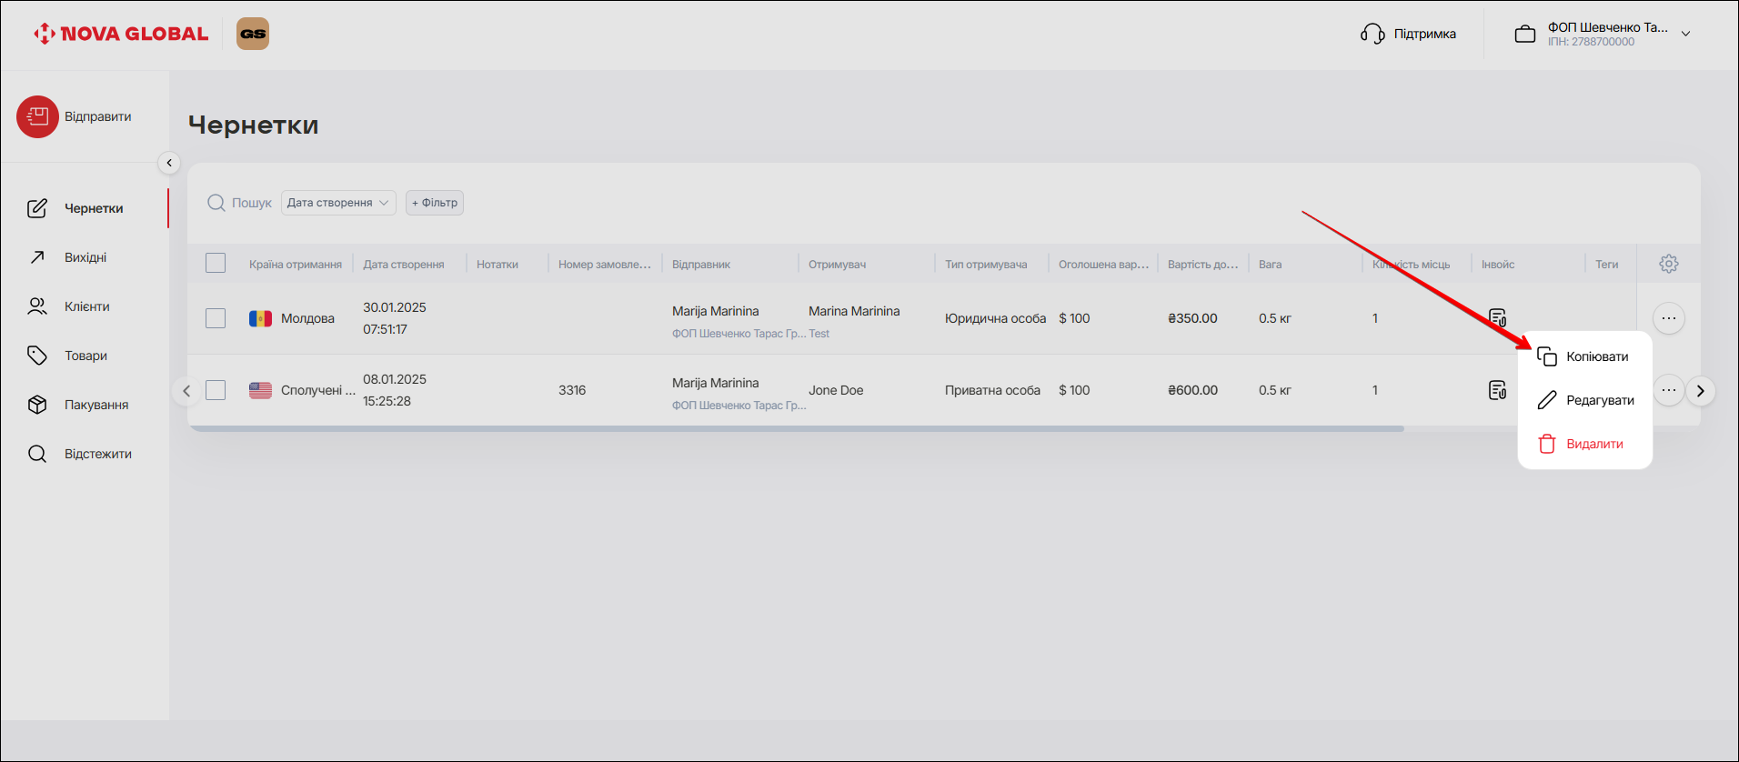
Task: Click the Nova Global logo
Action: click(121, 34)
